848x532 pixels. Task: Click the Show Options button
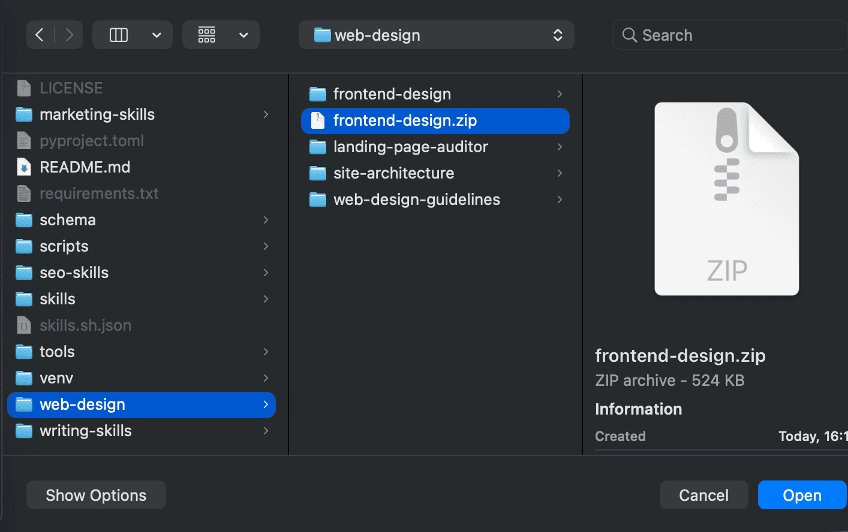click(x=96, y=495)
